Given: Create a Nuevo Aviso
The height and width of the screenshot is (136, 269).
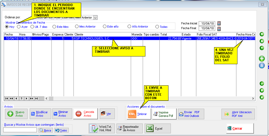Looking at the screenshot, I should 16,114.
